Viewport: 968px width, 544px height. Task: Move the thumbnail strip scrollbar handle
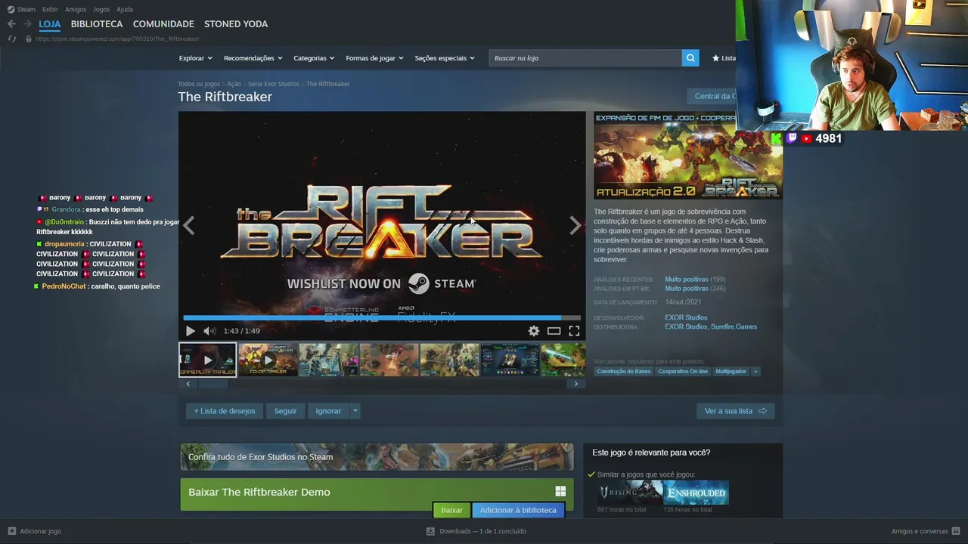(x=213, y=384)
